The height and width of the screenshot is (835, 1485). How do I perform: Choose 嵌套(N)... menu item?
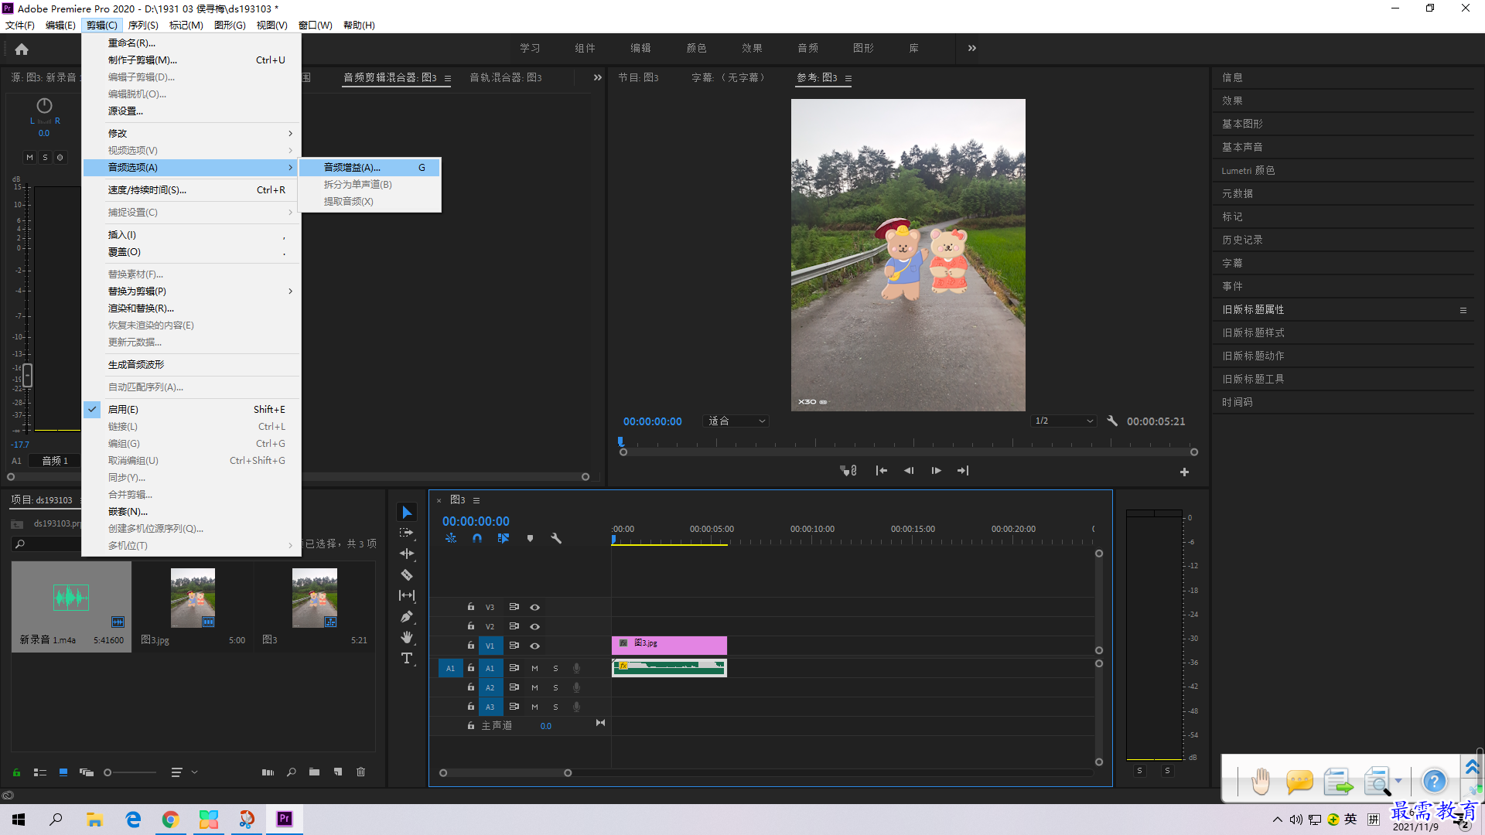point(192,511)
